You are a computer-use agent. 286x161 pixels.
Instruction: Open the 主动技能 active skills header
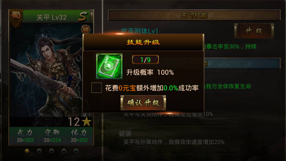coord(194,15)
